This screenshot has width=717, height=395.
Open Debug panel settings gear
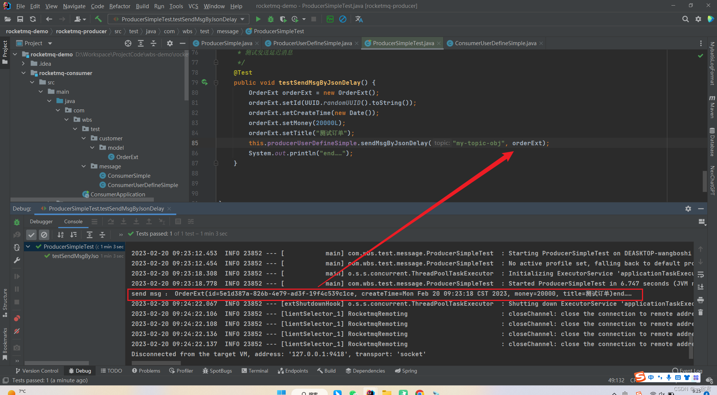688,209
